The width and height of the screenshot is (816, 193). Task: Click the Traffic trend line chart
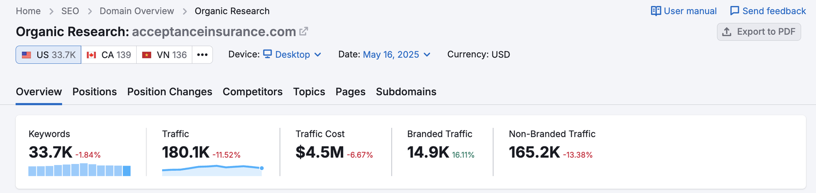tap(213, 170)
